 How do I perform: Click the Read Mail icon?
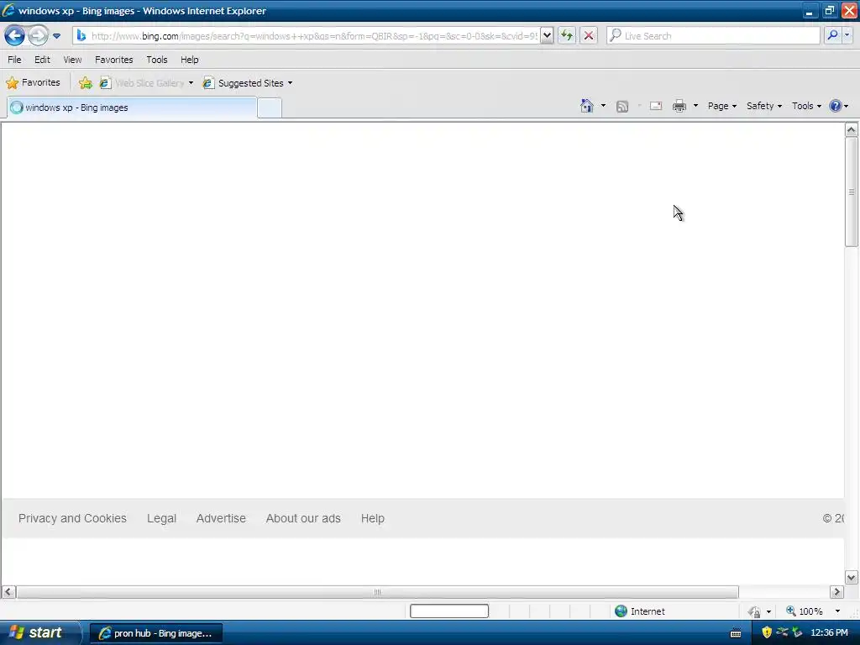[x=656, y=106]
